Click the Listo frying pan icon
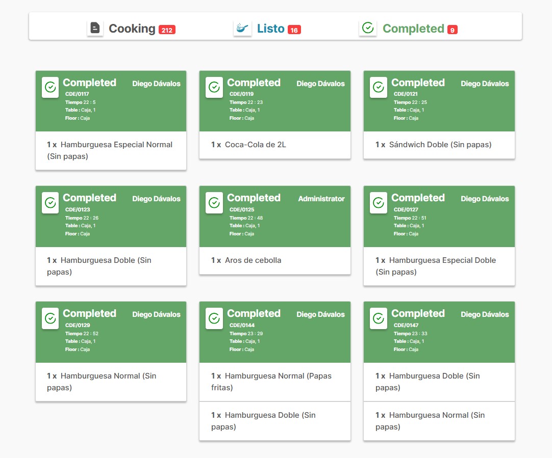 click(x=242, y=29)
